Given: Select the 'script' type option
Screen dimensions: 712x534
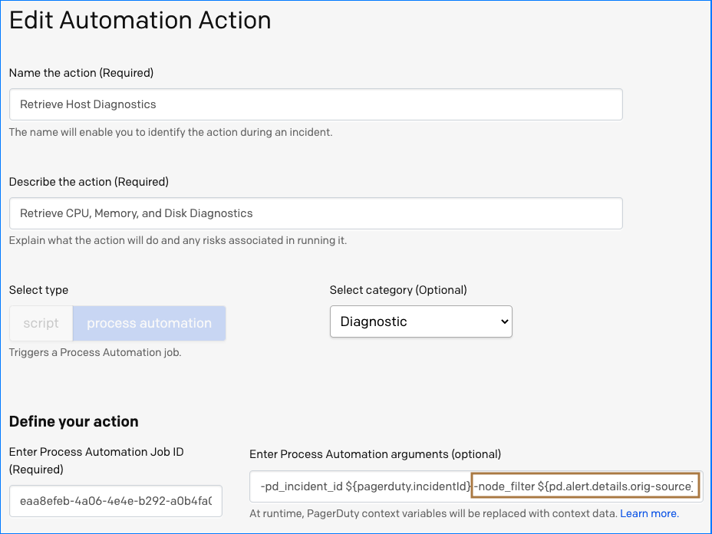Looking at the screenshot, I should pyautogui.click(x=41, y=323).
